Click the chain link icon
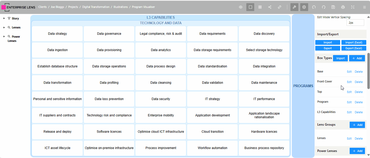370x158 pixels. [279, 7]
